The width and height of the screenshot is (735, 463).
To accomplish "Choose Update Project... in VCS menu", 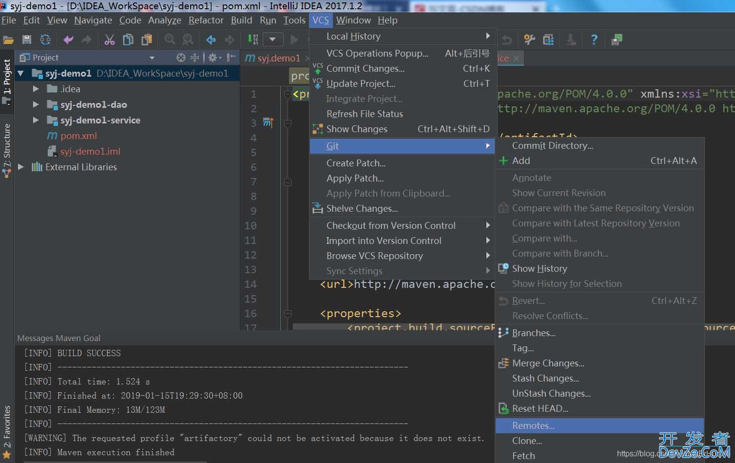I will [x=402, y=84].
